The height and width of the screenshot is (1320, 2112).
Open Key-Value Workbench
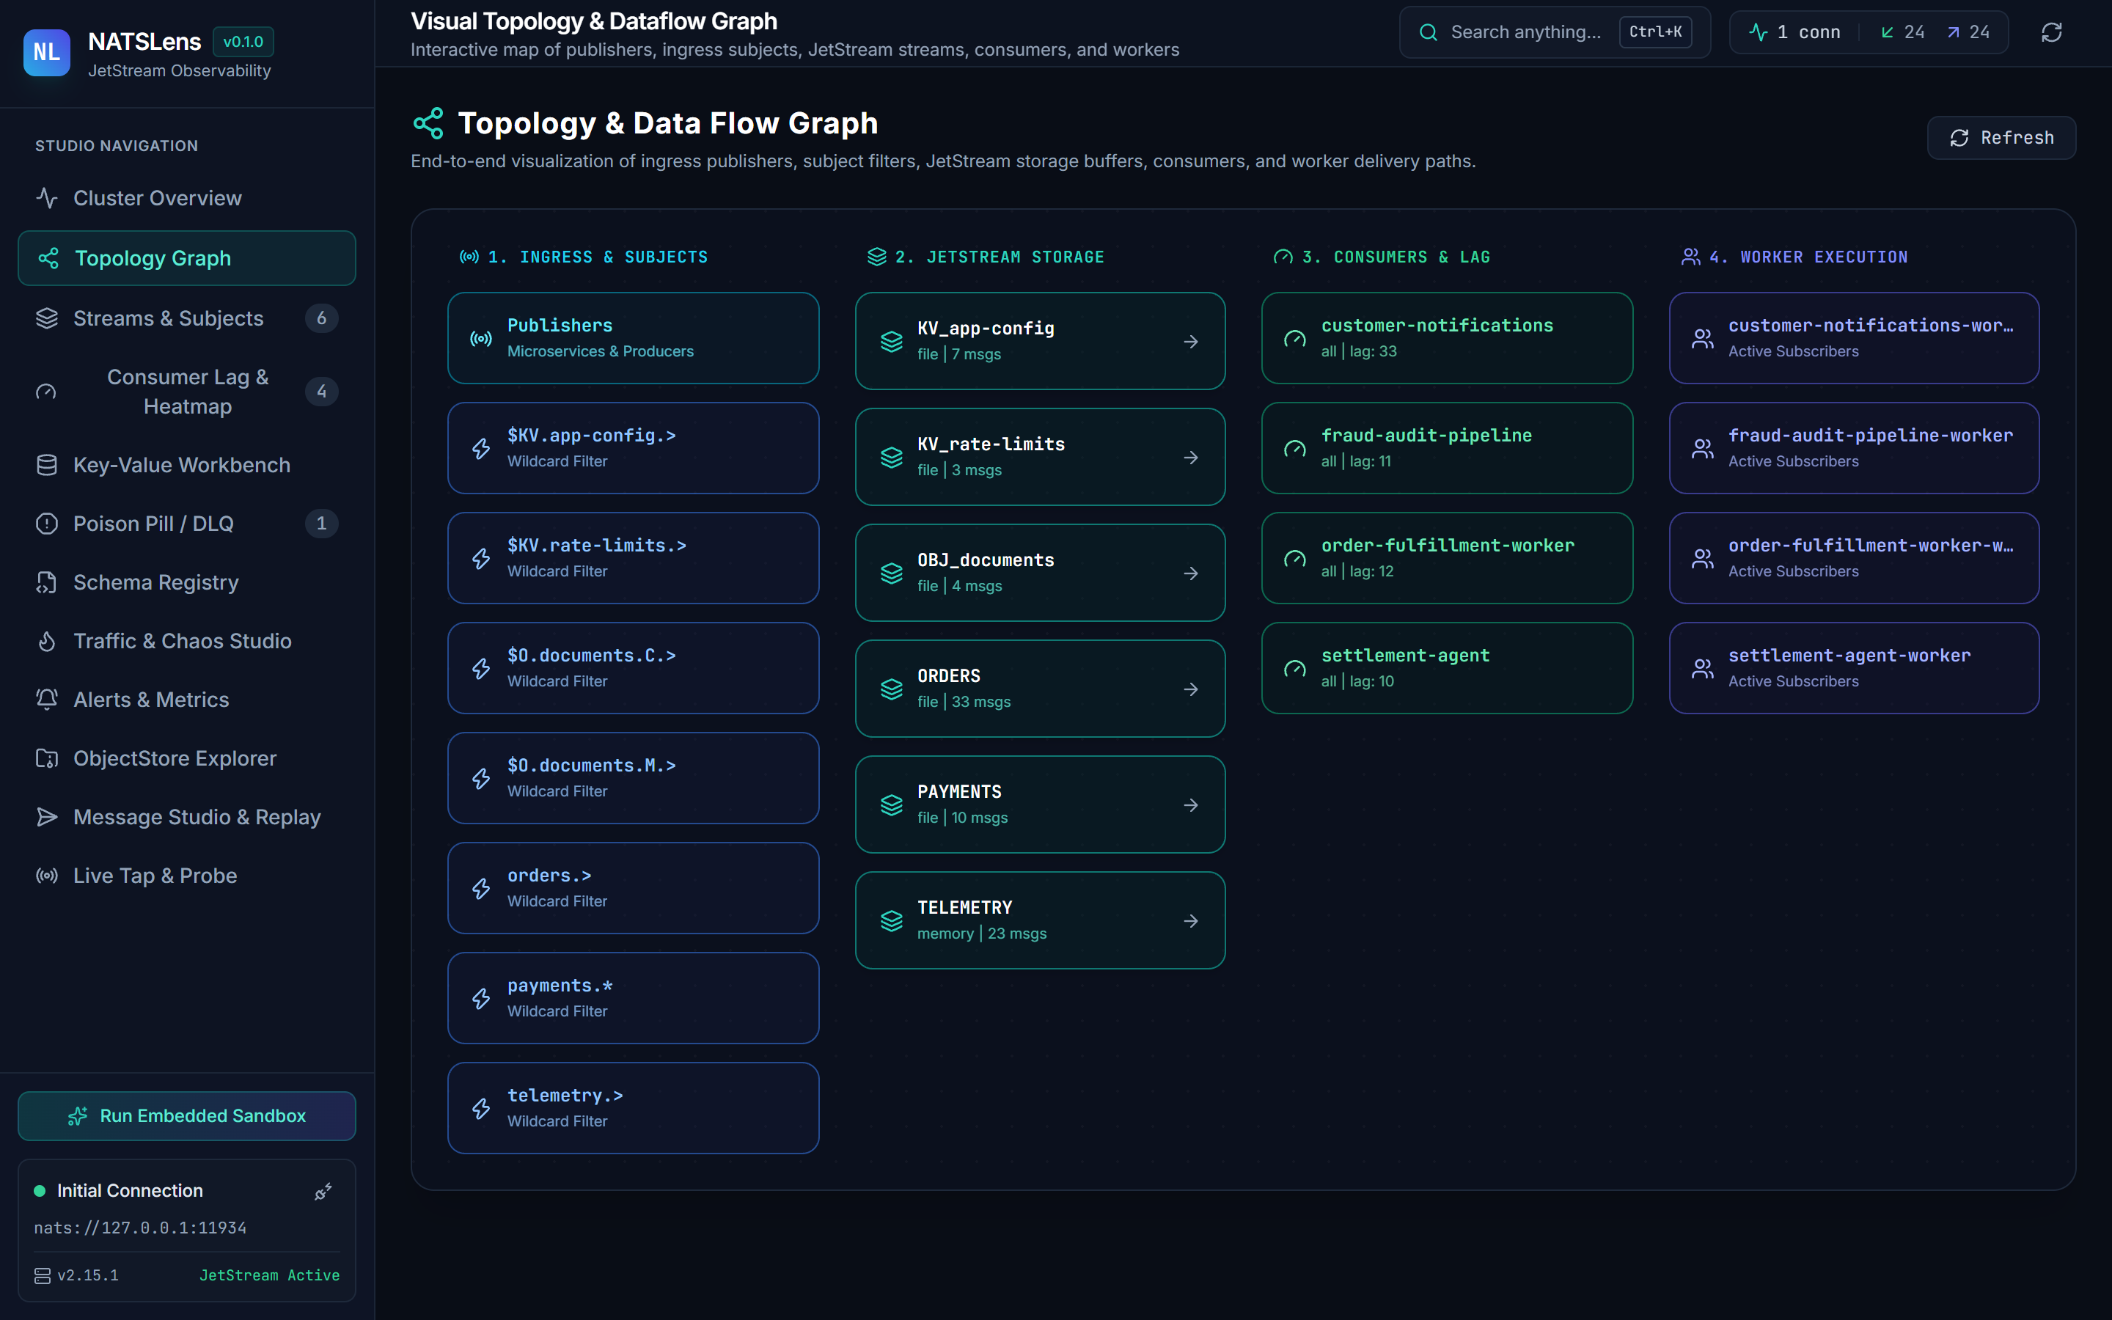point(187,466)
